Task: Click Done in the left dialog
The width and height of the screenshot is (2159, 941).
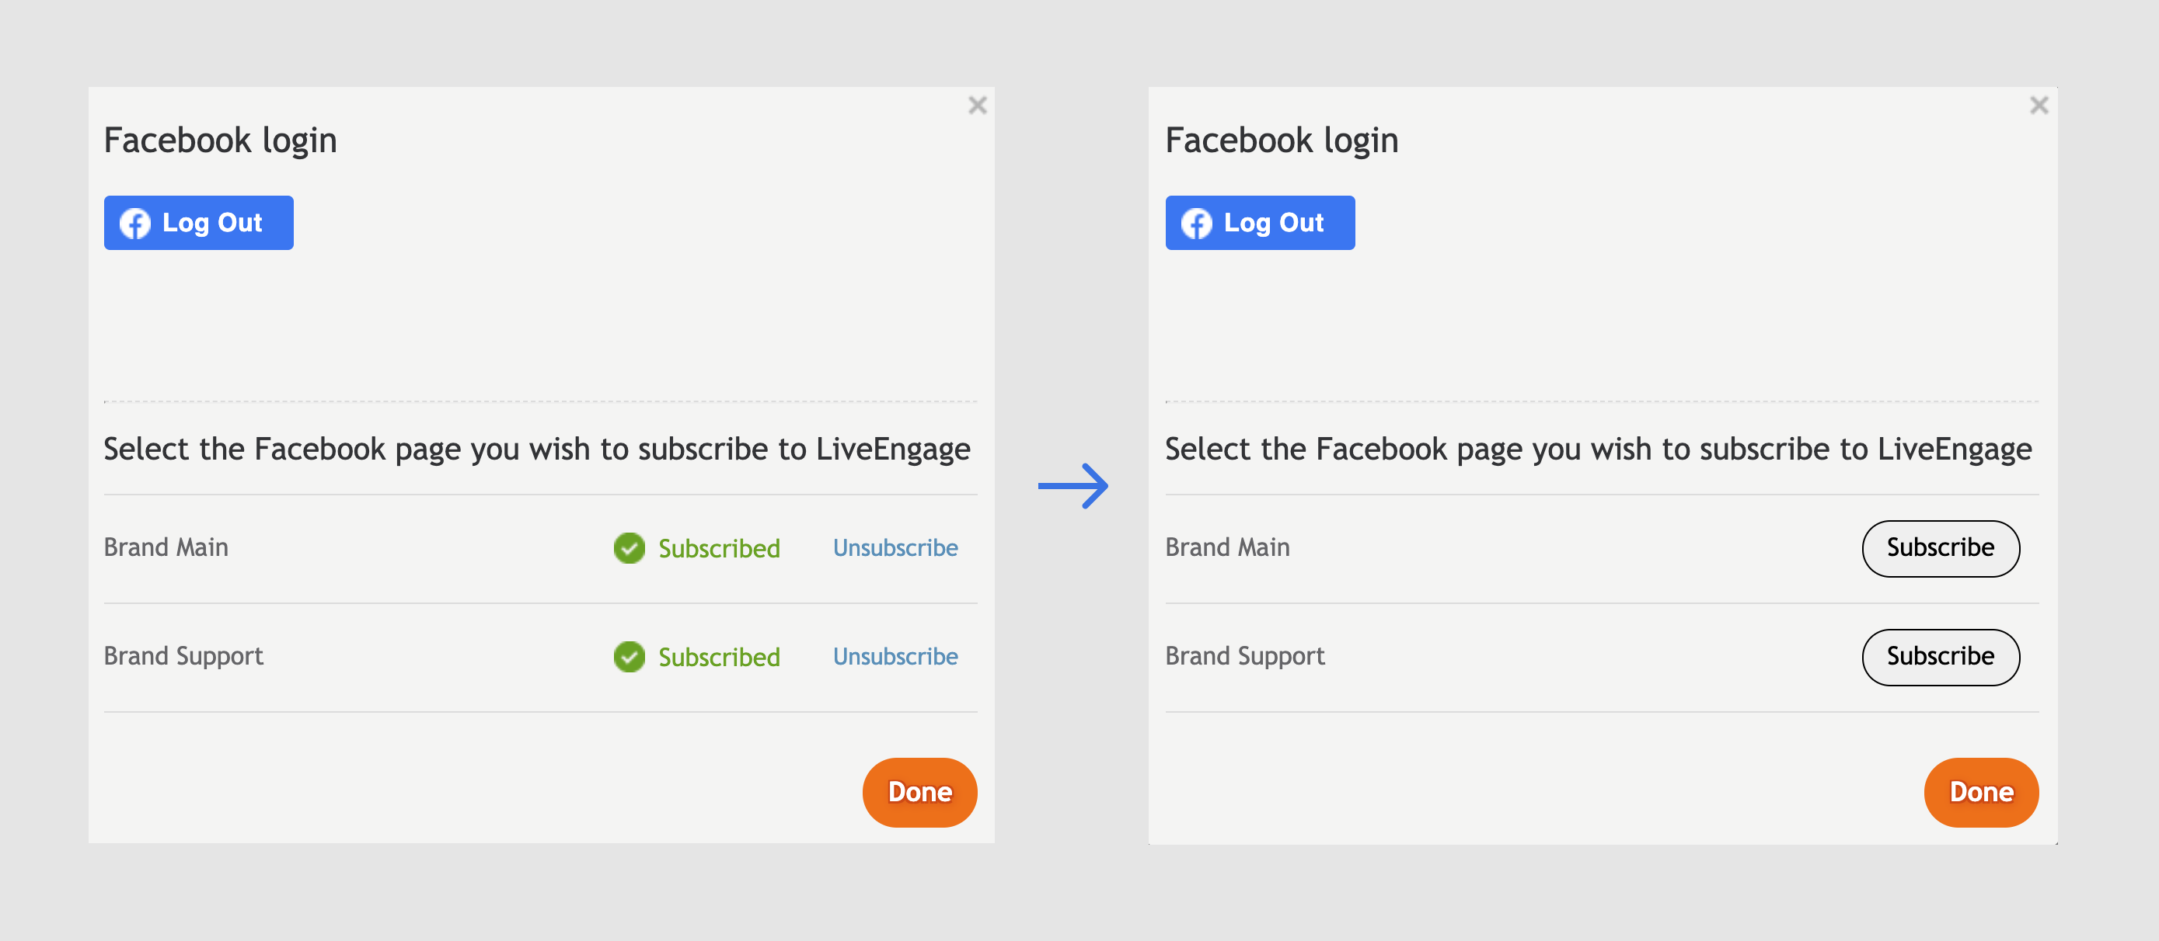Action: [x=919, y=792]
